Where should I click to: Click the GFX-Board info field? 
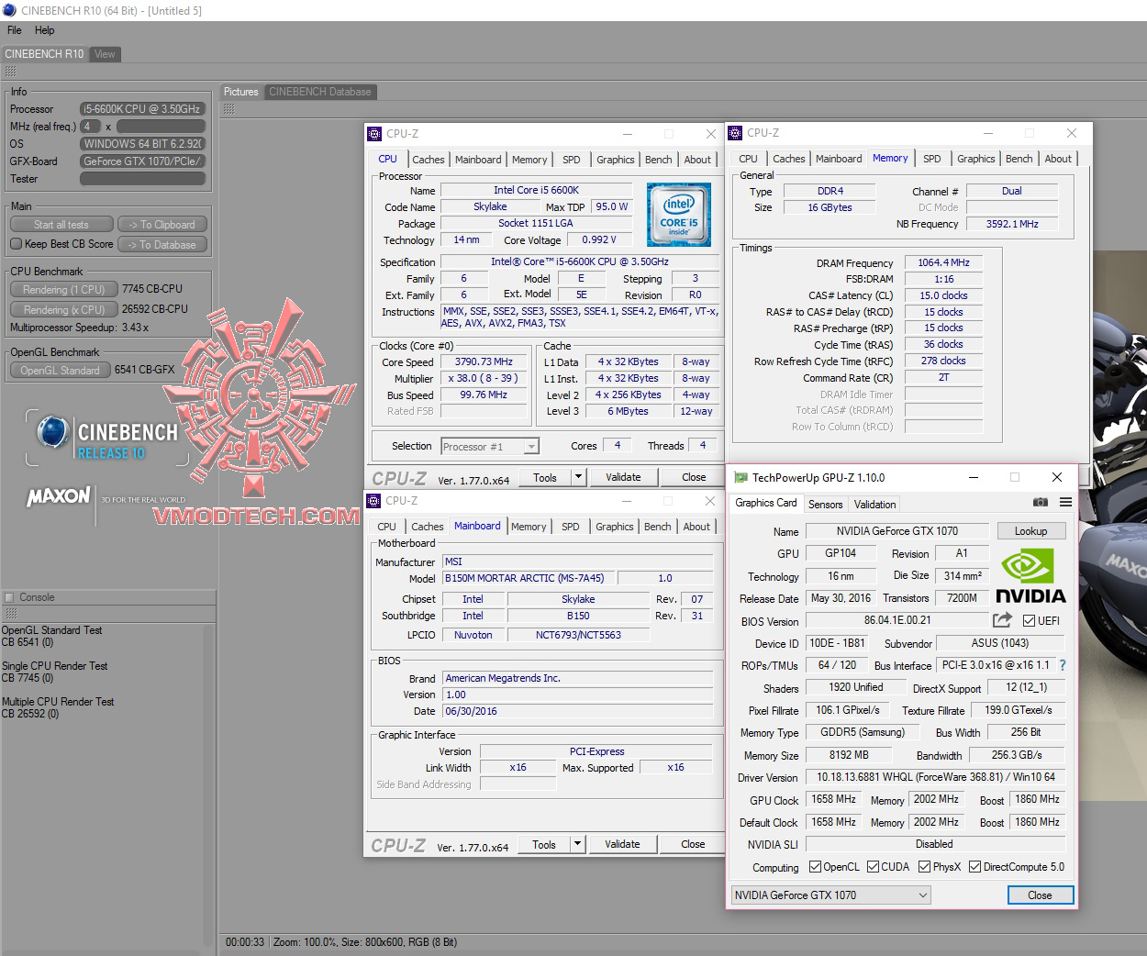click(x=142, y=161)
